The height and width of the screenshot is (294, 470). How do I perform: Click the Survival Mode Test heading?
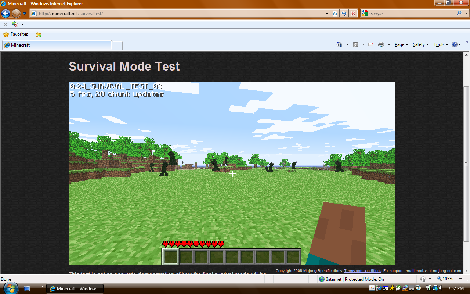(x=124, y=67)
